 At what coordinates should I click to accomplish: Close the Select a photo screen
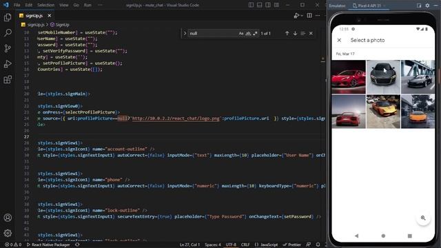click(x=339, y=40)
